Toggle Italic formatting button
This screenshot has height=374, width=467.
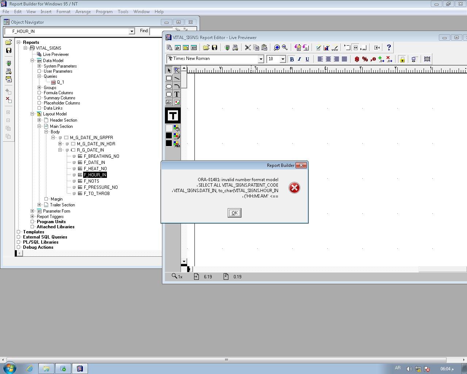299,59
